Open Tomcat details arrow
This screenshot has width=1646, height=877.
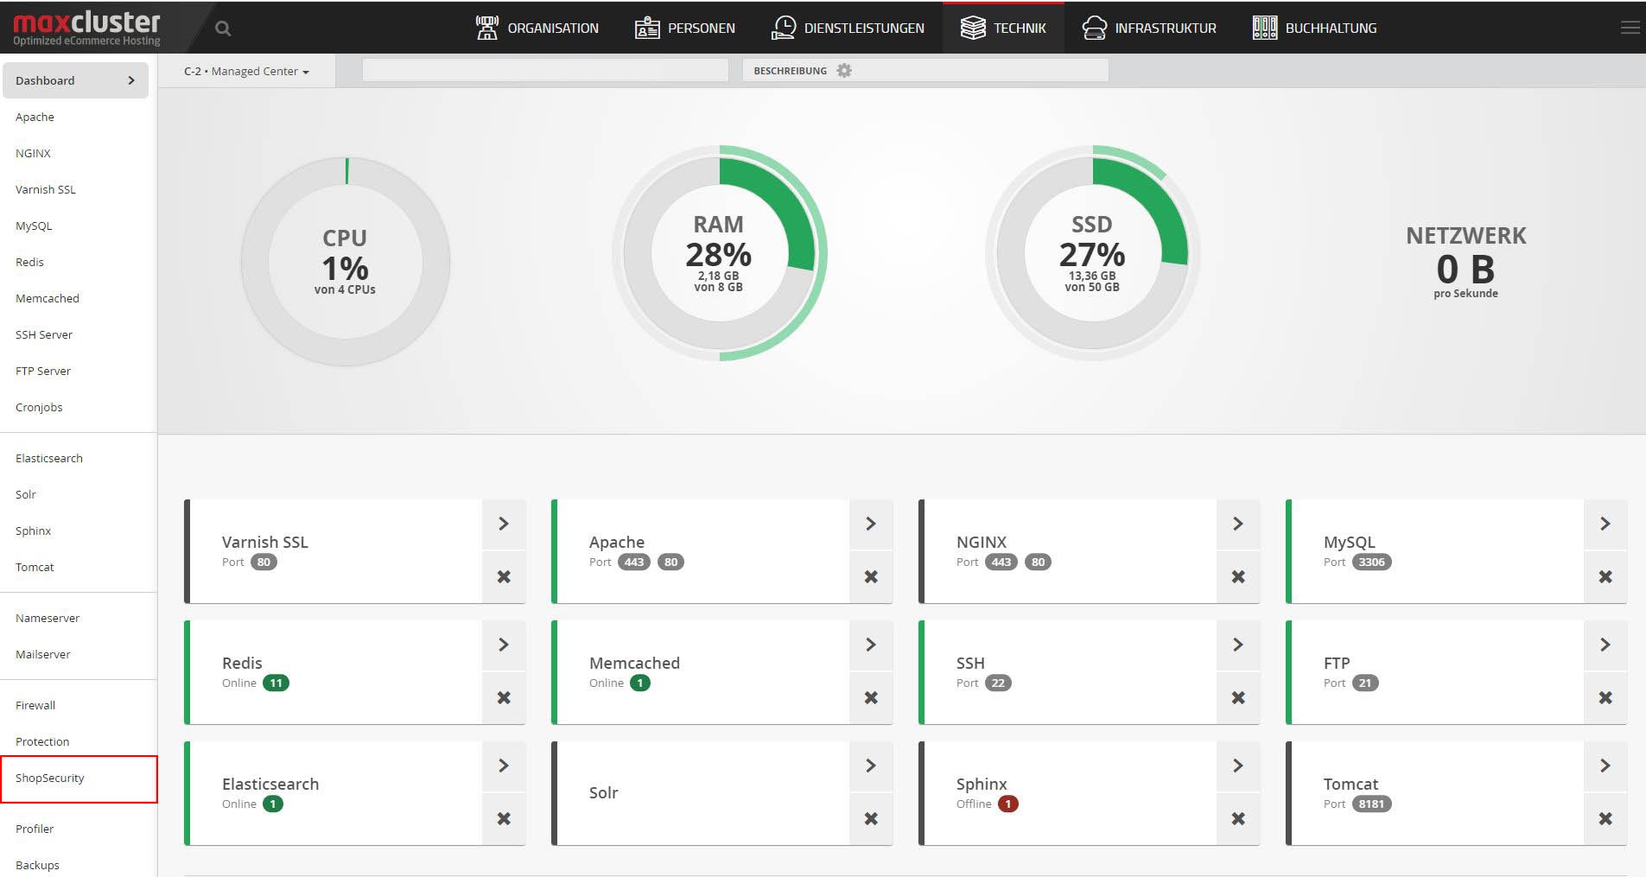click(1605, 766)
